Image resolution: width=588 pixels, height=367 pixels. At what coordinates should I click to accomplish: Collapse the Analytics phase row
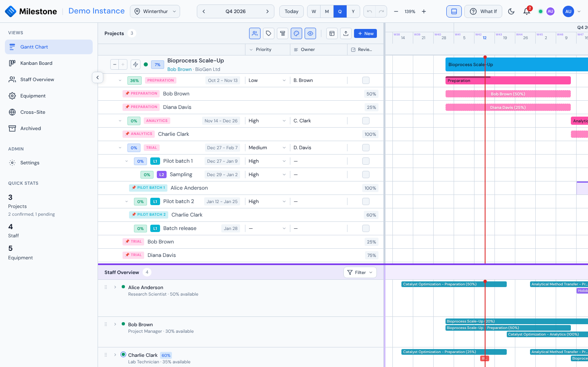(x=120, y=121)
